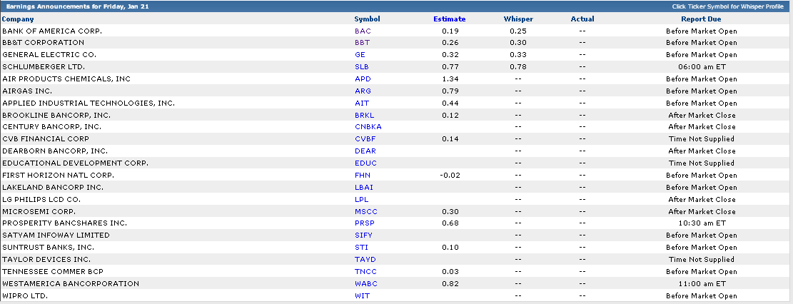Select MICROSEMI CORP. company name
This screenshot has height=304, width=793.
click(39, 212)
